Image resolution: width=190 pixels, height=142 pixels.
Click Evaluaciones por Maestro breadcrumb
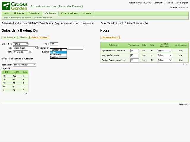[21, 18]
